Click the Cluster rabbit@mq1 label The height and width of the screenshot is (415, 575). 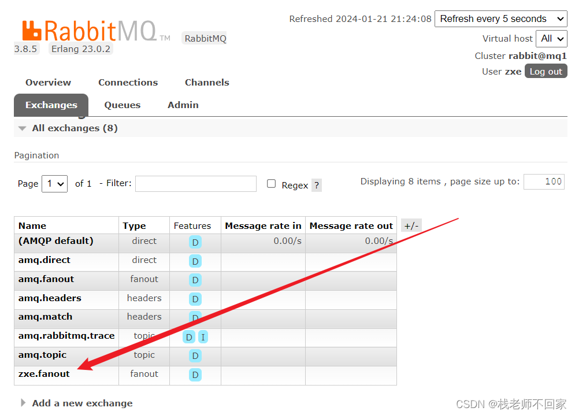[521, 55]
